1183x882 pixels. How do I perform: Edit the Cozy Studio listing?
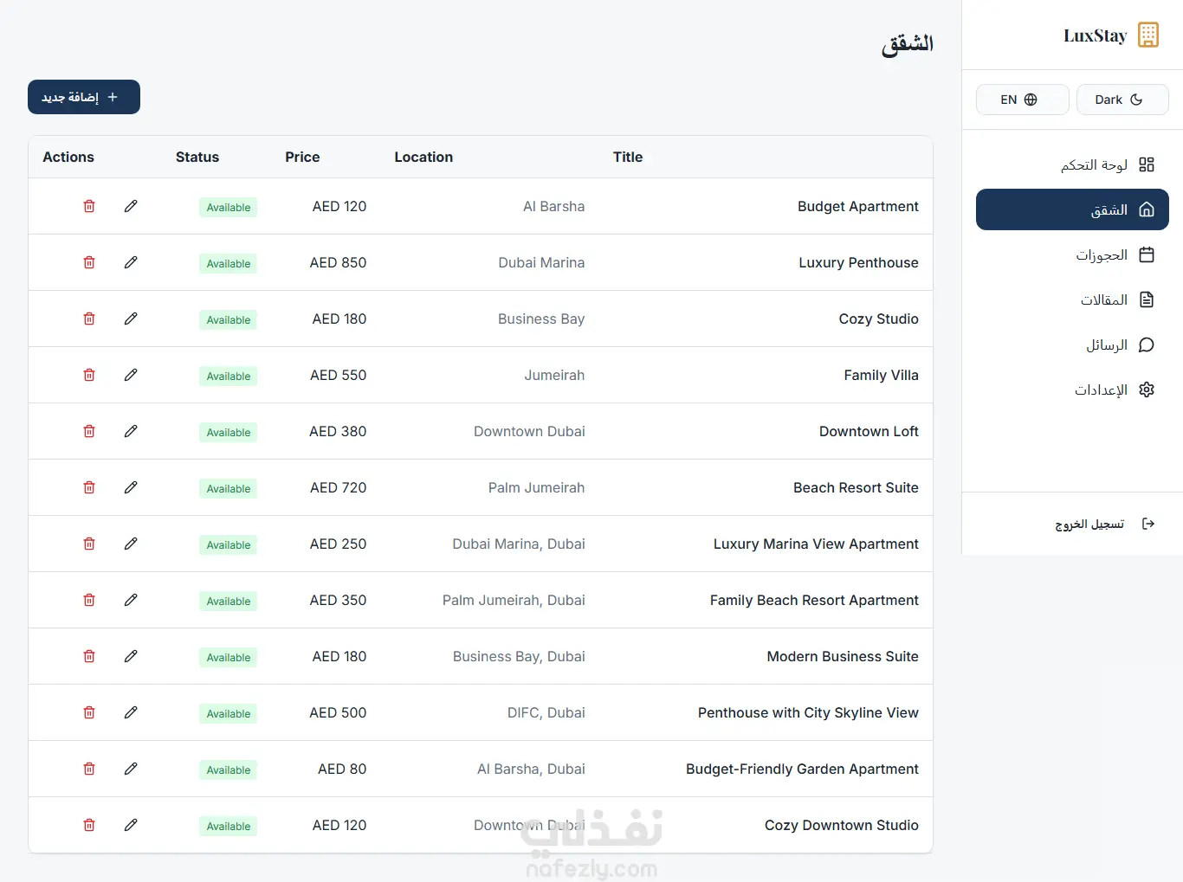pyautogui.click(x=131, y=319)
